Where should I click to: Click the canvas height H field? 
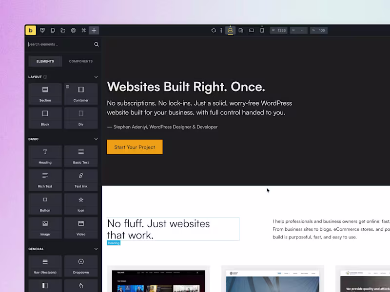coord(298,30)
